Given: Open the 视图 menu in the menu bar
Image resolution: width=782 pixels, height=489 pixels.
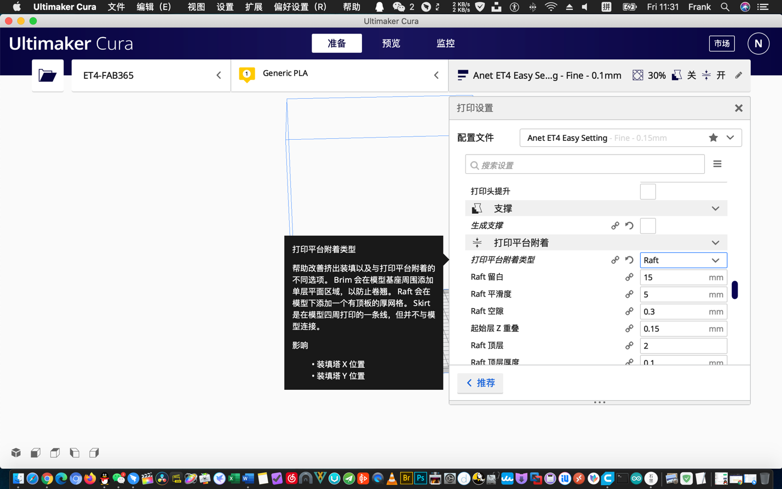Looking at the screenshot, I should tap(196, 7).
